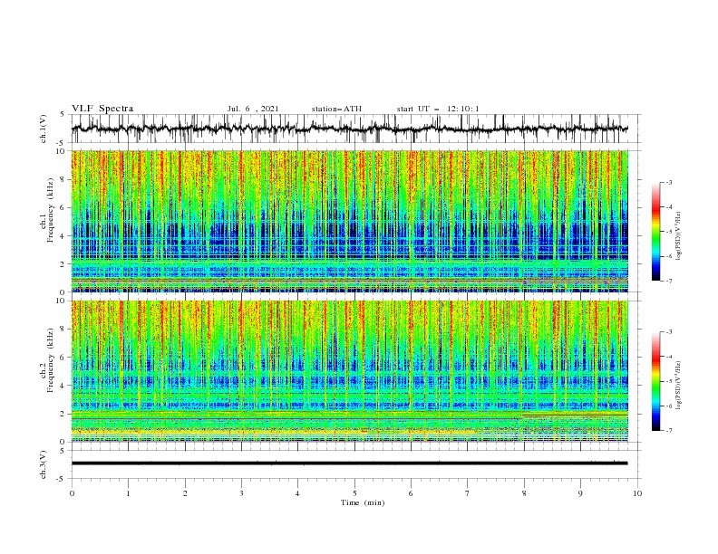Click time axis tick label "5"
This screenshot has width=718, height=554.
click(354, 493)
